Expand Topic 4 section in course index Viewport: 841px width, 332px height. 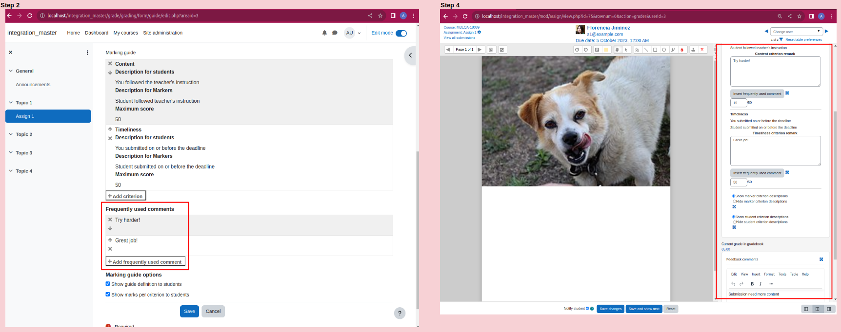point(11,171)
